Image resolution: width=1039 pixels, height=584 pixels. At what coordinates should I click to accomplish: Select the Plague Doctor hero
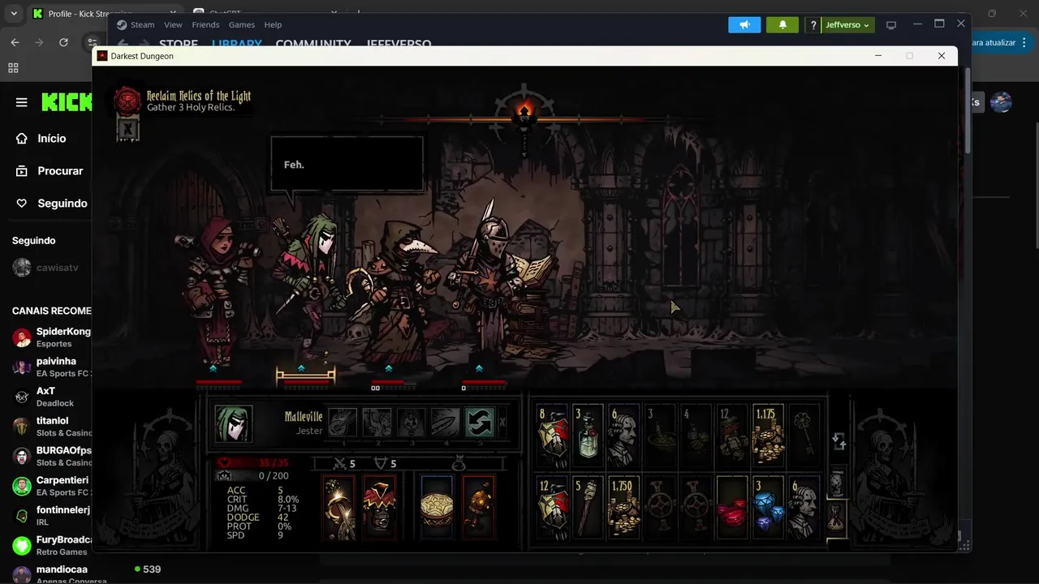click(398, 292)
